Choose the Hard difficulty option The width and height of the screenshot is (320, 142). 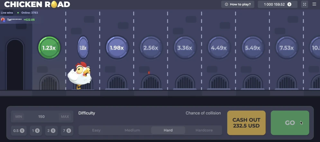pyautogui.click(x=168, y=130)
